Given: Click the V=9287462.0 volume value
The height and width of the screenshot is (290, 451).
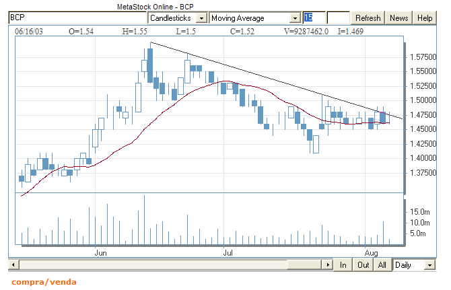Looking at the screenshot, I should (x=306, y=32).
